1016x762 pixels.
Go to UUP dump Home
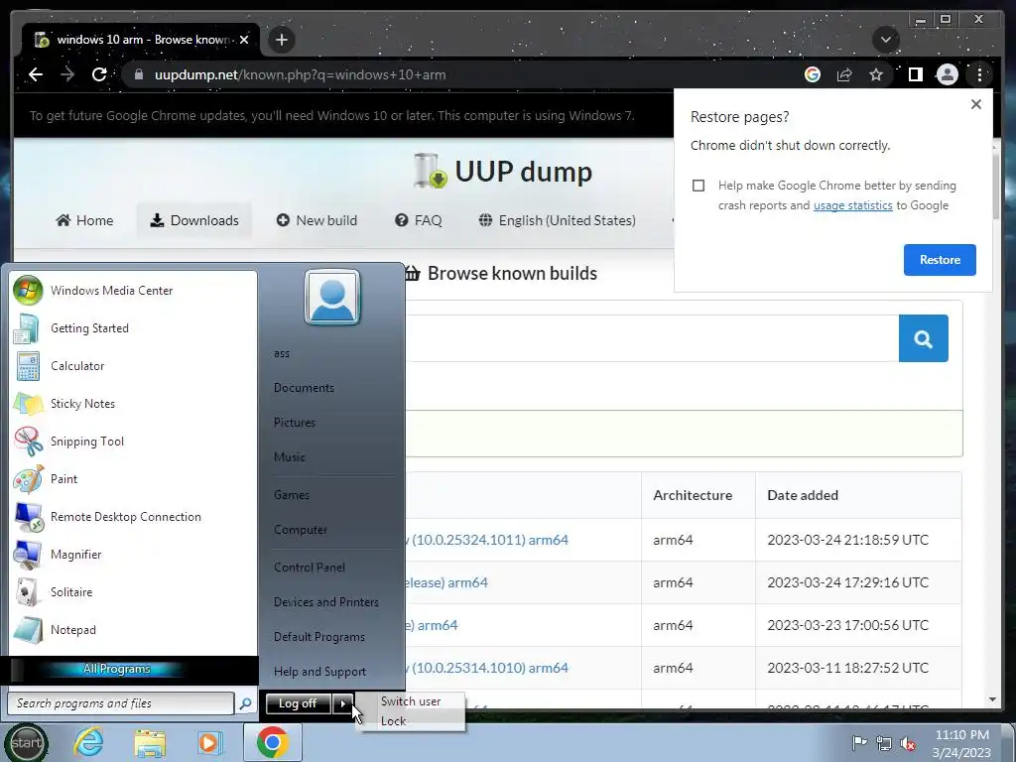[84, 220]
